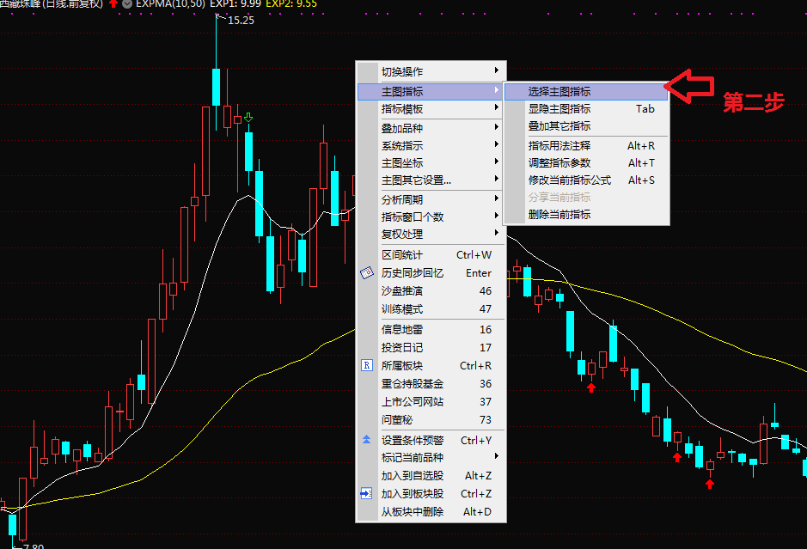Image resolution: width=807 pixels, height=549 pixels.
Task: Expand the 叠加品种 submenu
Action: (x=431, y=128)
